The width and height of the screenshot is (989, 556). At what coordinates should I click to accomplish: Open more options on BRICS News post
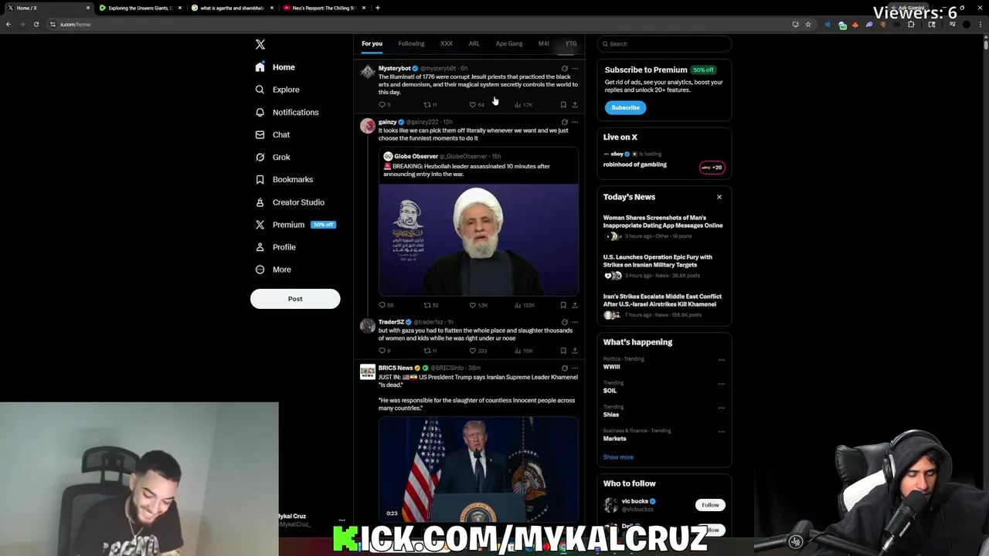pyautogui.click(x=574, y=368)
